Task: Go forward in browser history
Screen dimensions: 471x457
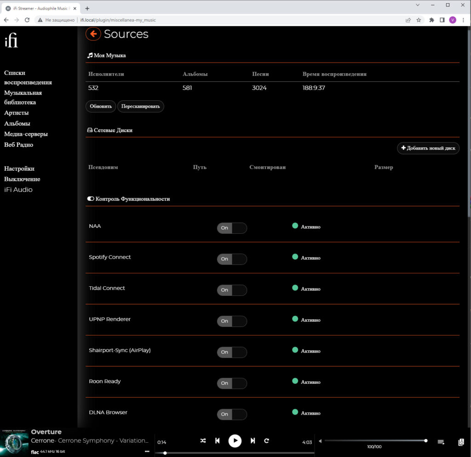Action: (x=17, y=20)
